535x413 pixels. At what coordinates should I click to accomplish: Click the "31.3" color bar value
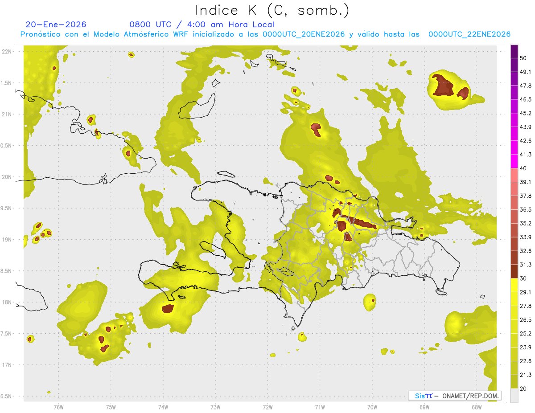pyautogui.click(x=526, y=265)
